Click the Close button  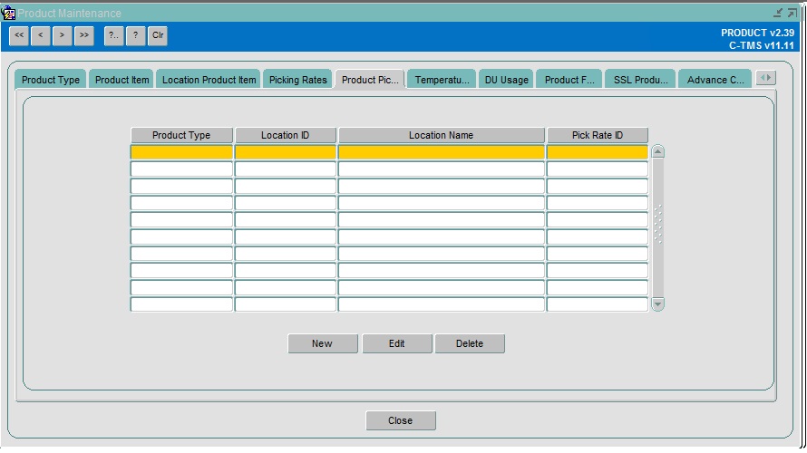[x=401, y=420]
